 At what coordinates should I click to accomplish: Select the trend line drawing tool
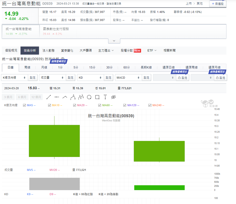pos(49,97)
